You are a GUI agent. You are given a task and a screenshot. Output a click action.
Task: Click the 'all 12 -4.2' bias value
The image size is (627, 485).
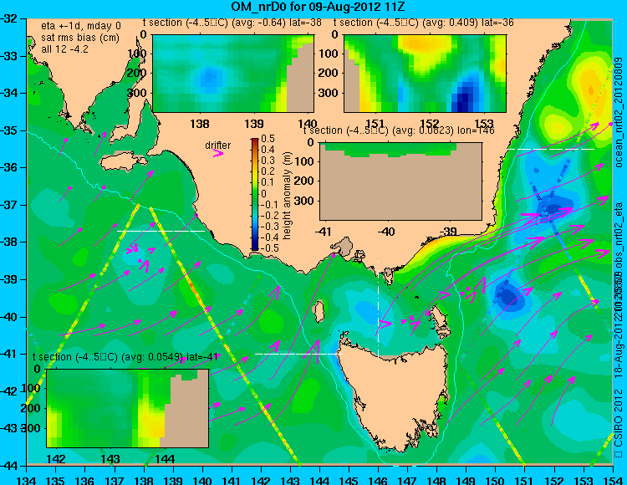click(64, 49)
